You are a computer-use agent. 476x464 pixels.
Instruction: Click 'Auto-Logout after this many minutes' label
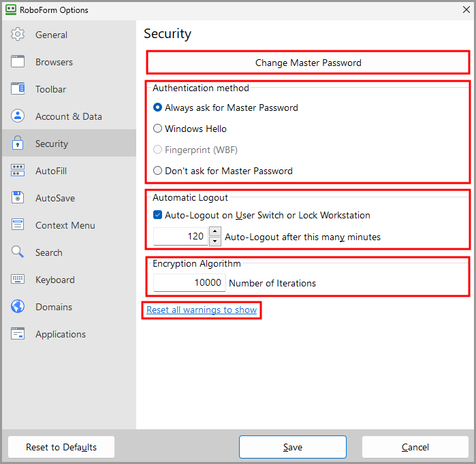tap(302, 237)
